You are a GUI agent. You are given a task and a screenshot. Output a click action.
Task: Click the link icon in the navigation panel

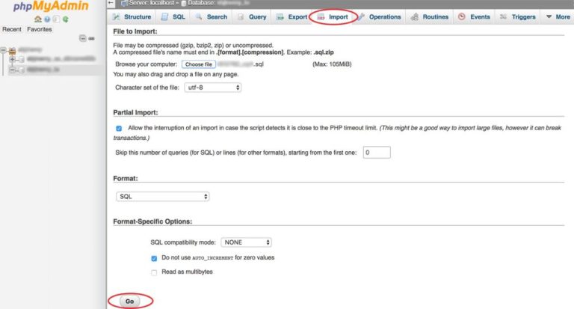(91, 38)
